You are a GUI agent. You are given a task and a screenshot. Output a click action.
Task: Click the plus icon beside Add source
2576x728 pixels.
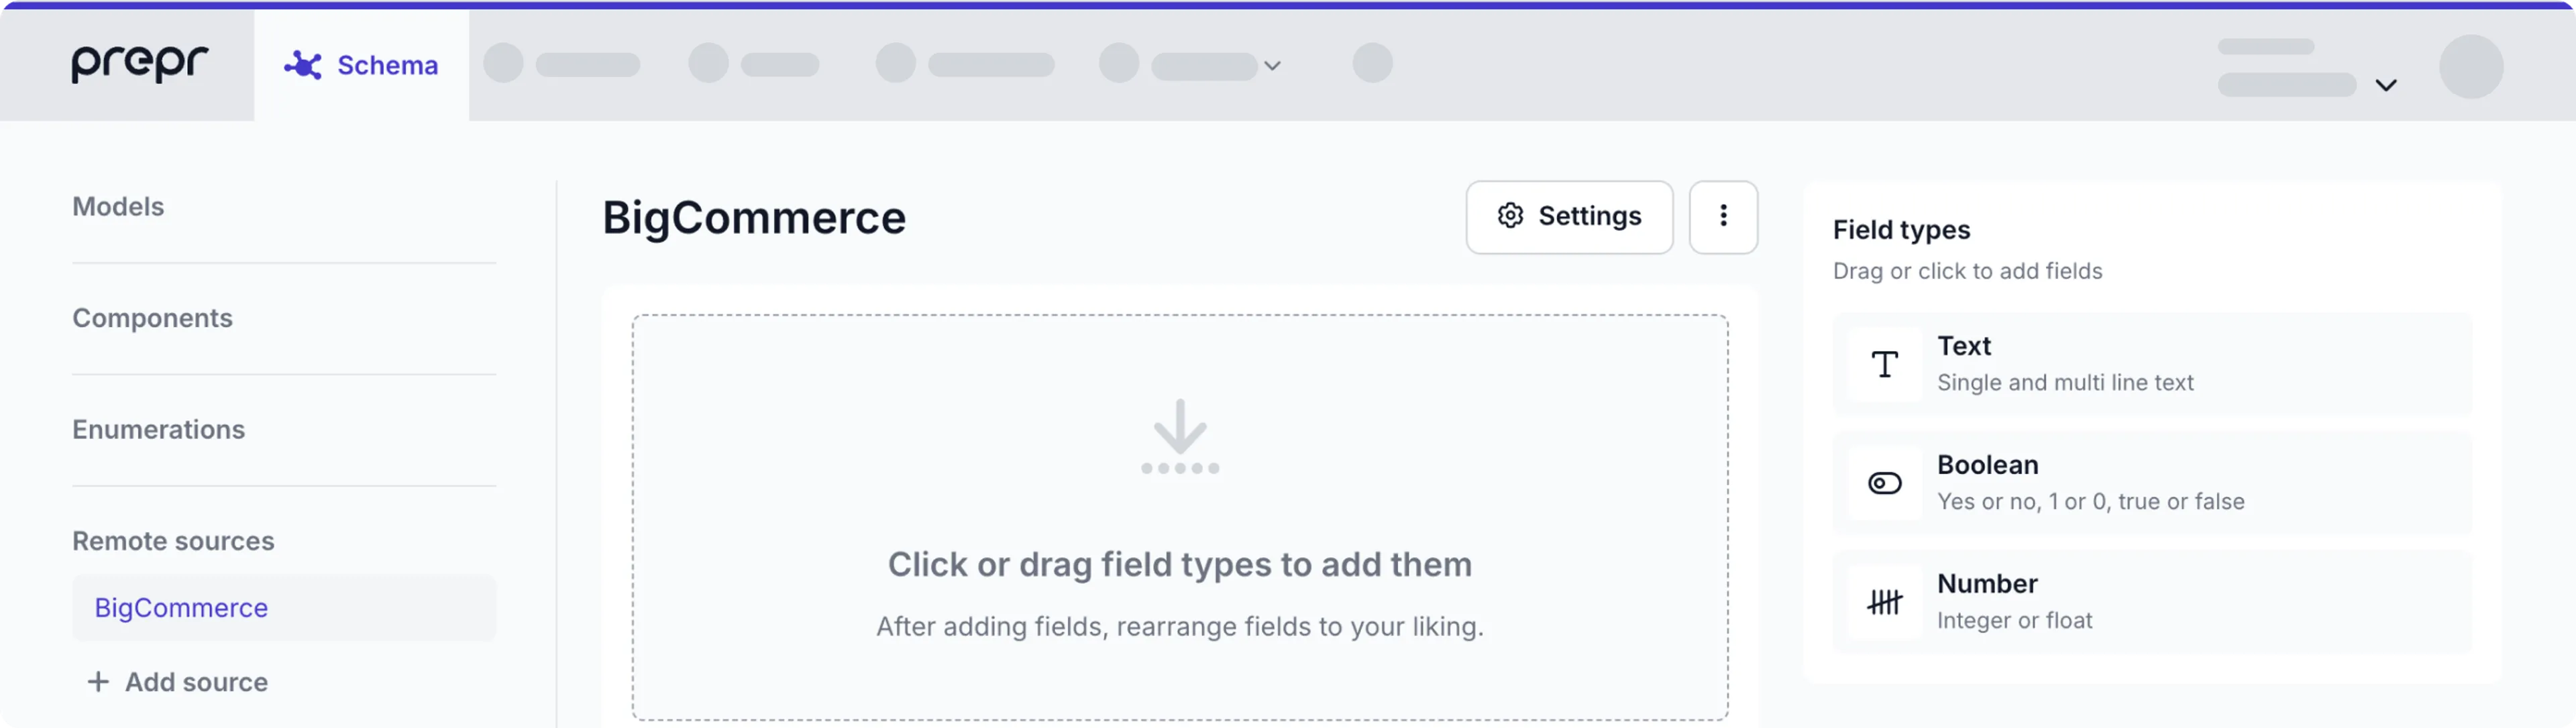[x=98, y=682]
